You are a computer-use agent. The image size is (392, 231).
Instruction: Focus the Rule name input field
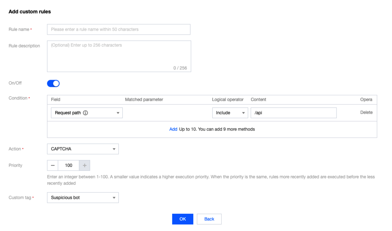(119, 29)
